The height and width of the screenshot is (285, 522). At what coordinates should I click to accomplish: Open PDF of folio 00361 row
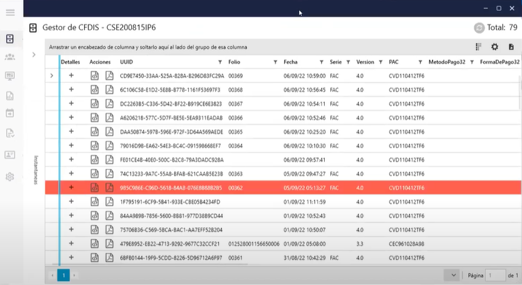tap(109, 258)
